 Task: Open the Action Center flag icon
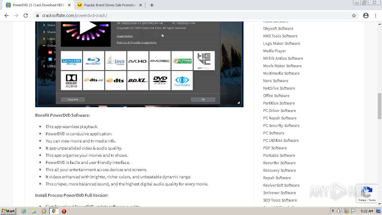(354, 211)
